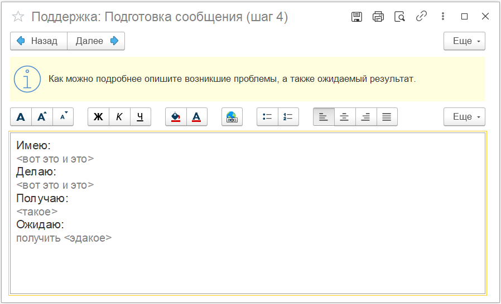Expand the formatting toolbar Еще dropdown

(x=464, y=117)
